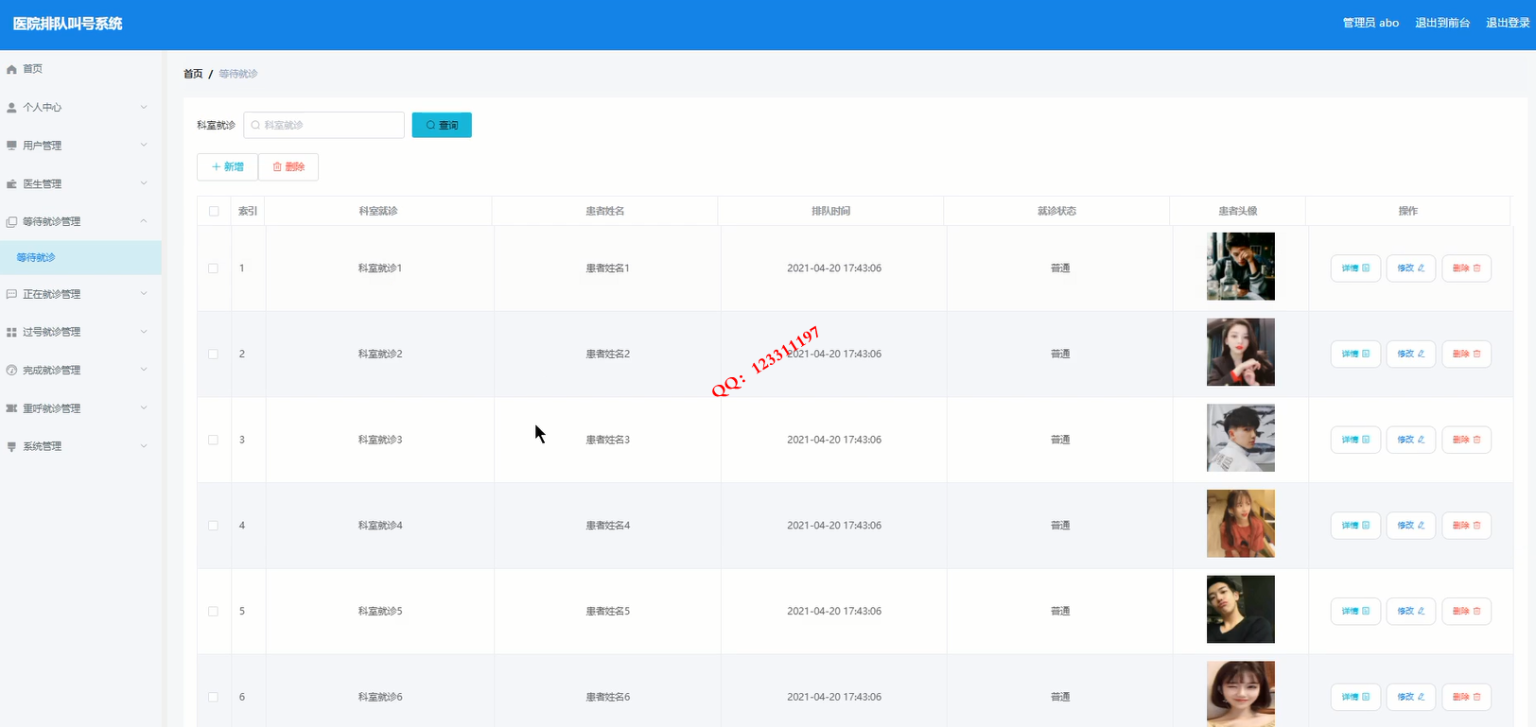The width and height of the screenshot is (1536, 727).
Task: Expand the 用户管理 chevron
Action: 144,145
